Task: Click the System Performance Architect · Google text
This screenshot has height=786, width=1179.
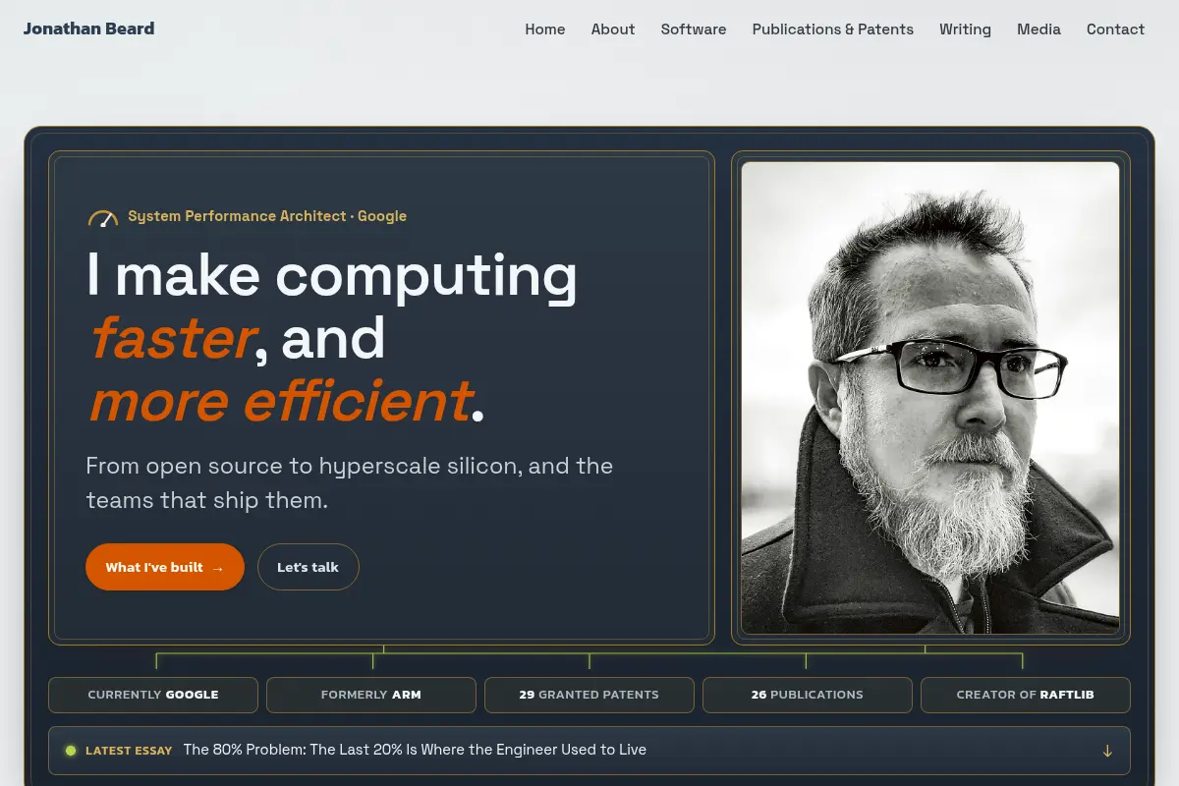Action: 267,216
